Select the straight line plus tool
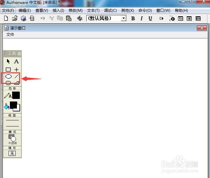The width and height of the screenshot is (210, 178). (16, 69)
